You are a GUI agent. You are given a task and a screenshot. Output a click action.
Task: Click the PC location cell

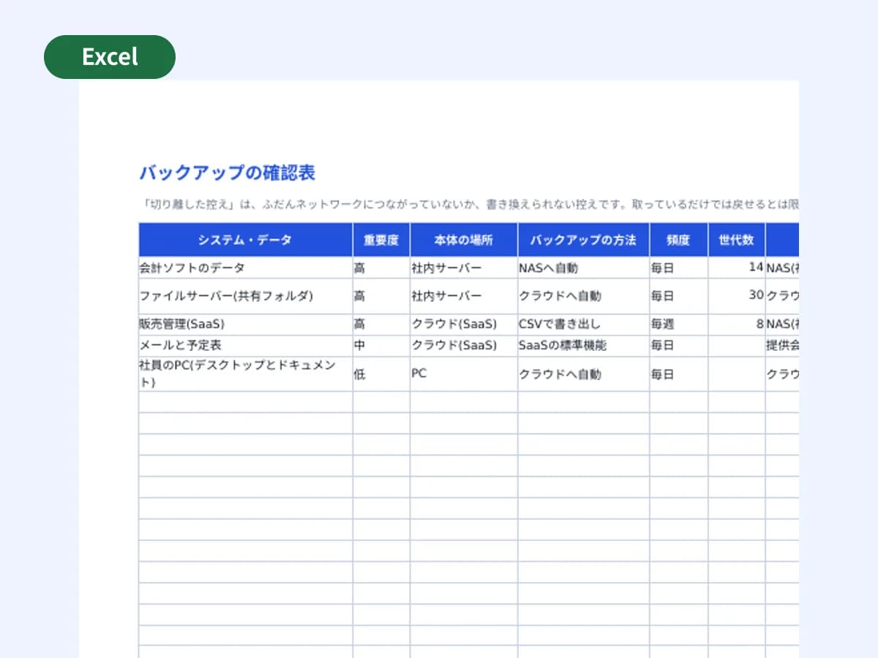pyautogui.click(x=464, y=374)
